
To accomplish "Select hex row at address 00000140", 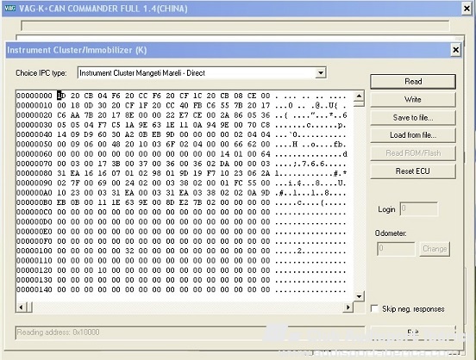I will pyautogui.click(x=181, y=289).
